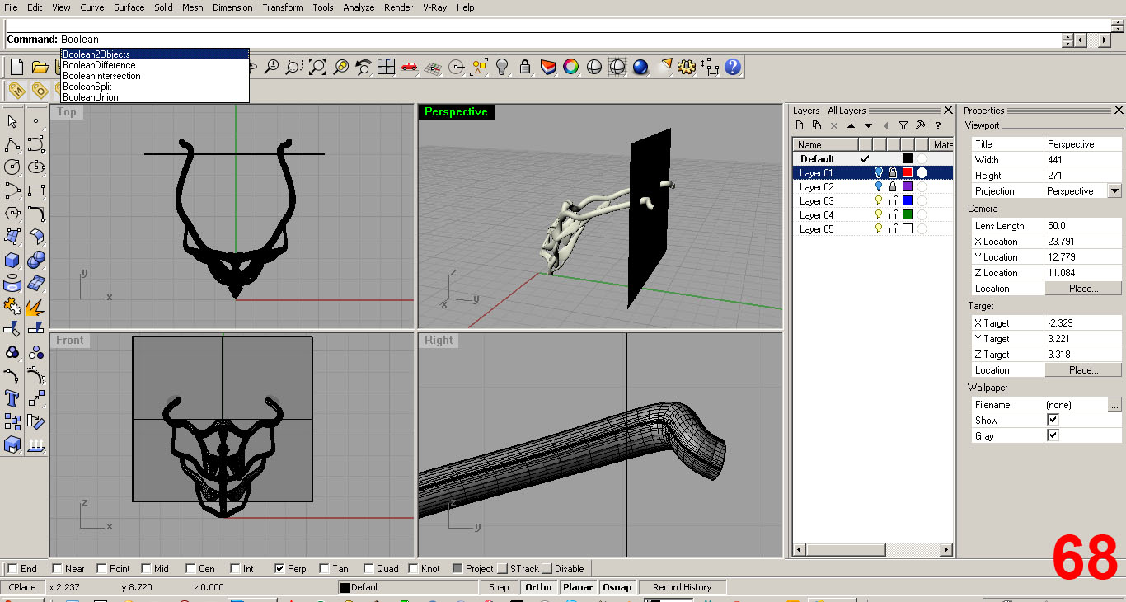The height and width of the screenshot is (602, 1126).
Task: Select the Box solid tool
Action: point(12,260)
